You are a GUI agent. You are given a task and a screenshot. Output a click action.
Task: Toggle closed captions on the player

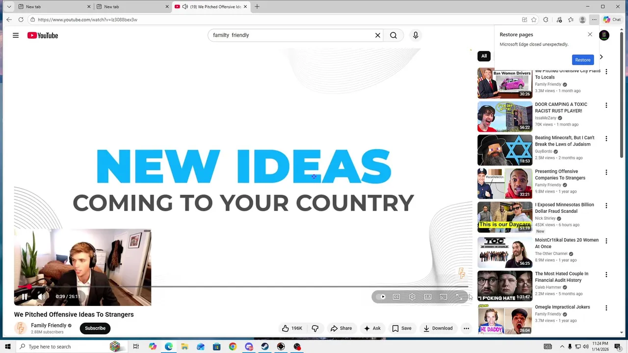coord(396,297)
